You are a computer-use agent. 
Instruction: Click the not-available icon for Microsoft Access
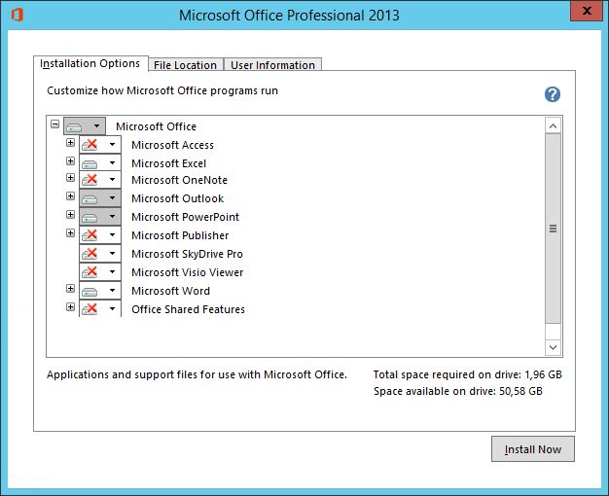[x=90, y=145]
